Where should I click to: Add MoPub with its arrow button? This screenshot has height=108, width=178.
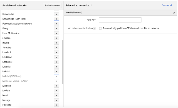[56, 91]
